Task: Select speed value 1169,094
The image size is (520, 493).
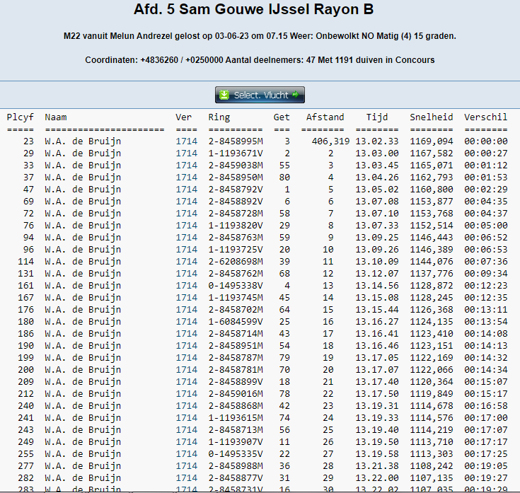Action: (x=432, y=141)
